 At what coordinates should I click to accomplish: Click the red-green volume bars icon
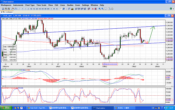pos(72,9)
